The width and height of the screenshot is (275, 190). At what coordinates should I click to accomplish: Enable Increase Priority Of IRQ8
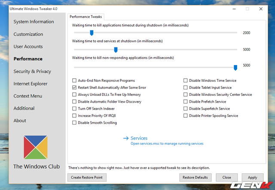74,116
